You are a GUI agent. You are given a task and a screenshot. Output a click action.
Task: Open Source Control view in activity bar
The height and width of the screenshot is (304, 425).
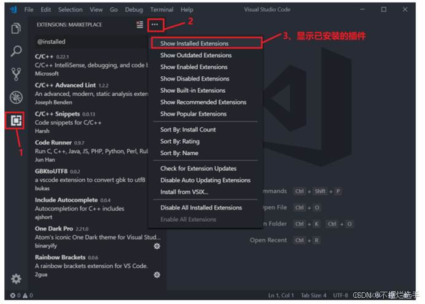[16, 74]
